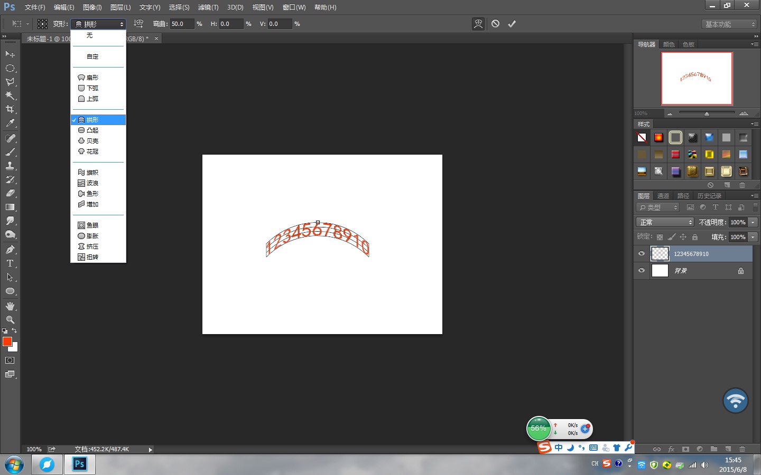Switch to the 历史记录 tab
761x475 pixels.
(709, 196)
